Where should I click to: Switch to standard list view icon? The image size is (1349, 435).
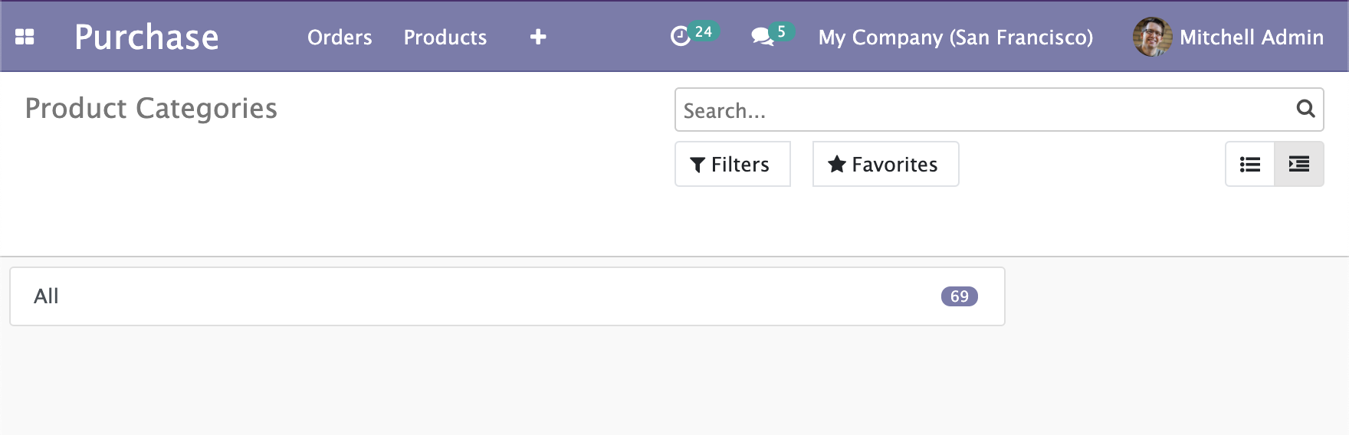pos(1250,164)
